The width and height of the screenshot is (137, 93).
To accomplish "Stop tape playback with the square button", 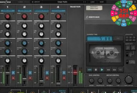I will [x=96, y=70].
